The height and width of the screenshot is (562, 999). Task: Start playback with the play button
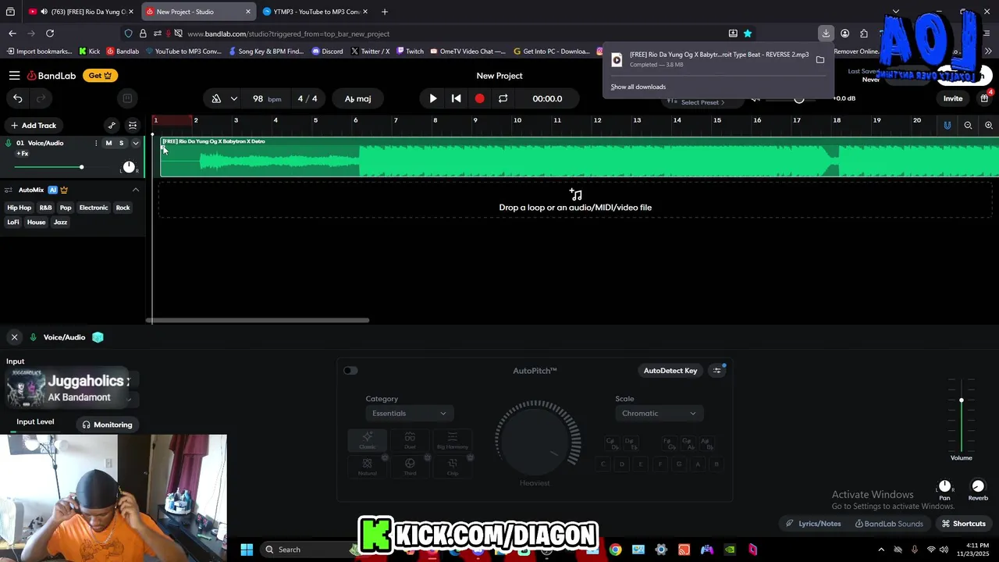(x=433, y=98)
